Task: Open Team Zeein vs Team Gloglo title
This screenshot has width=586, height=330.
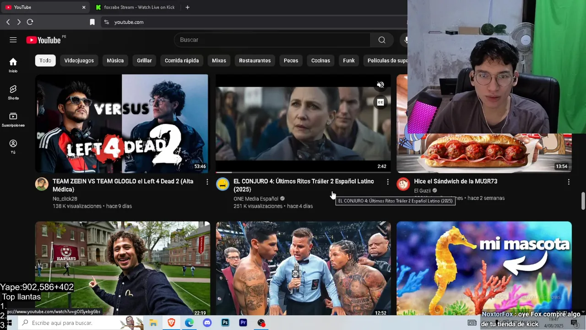Action: pyautogui.click(x=123, y=185)
